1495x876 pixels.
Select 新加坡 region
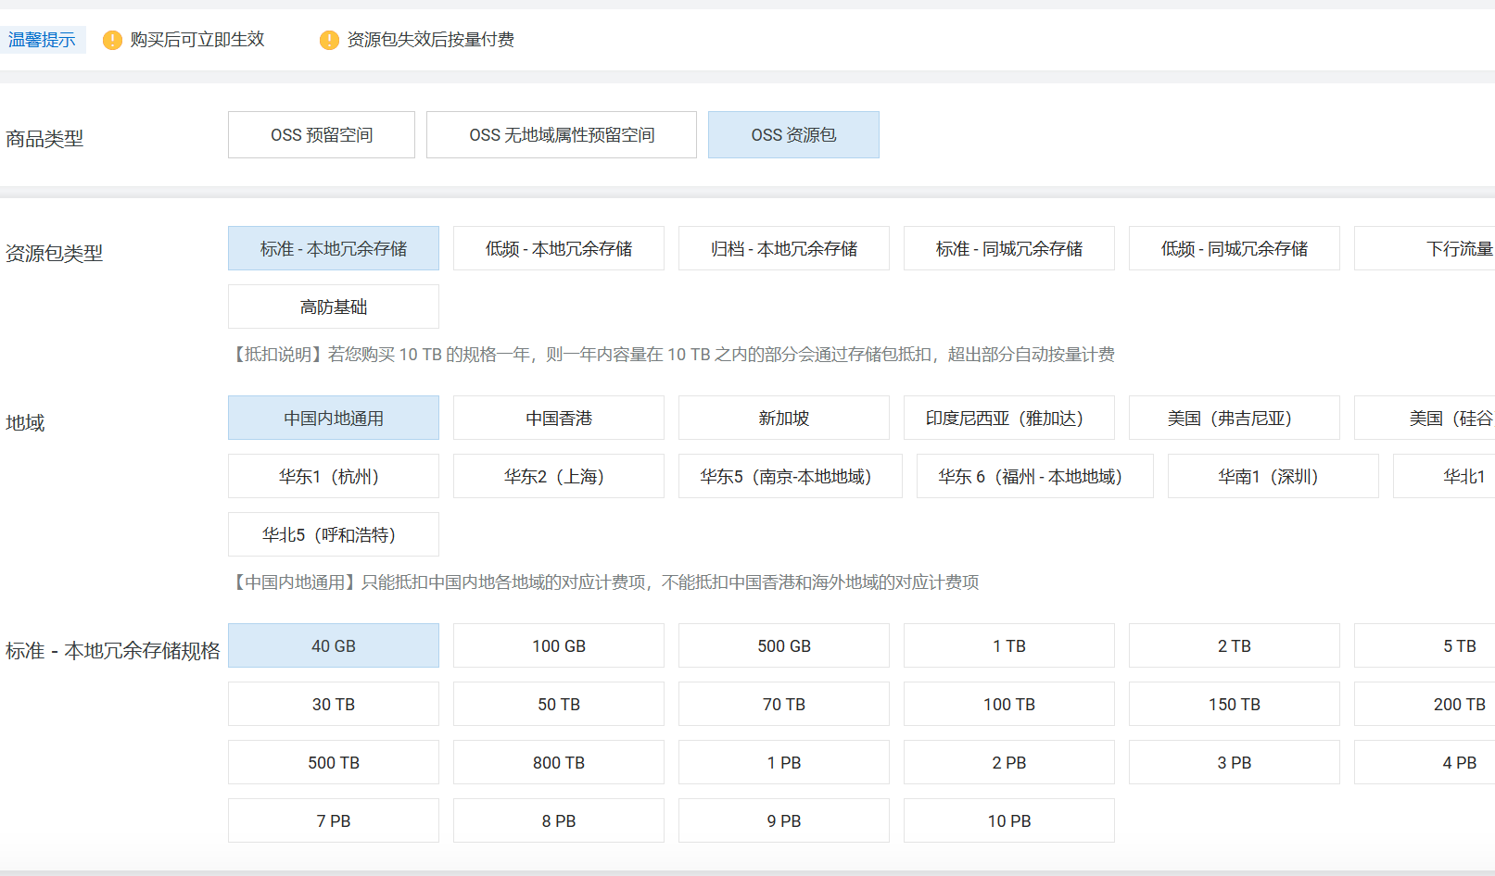(x=784, y=418)
